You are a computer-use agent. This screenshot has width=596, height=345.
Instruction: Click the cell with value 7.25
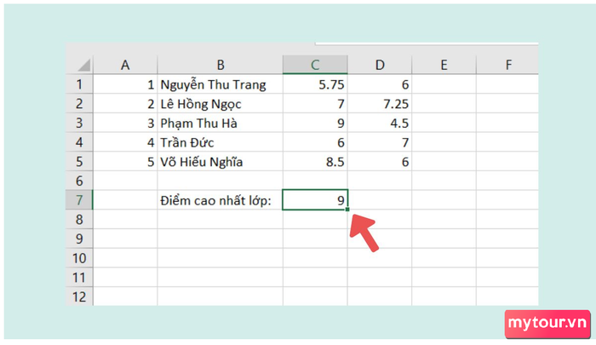click(380, 103)
